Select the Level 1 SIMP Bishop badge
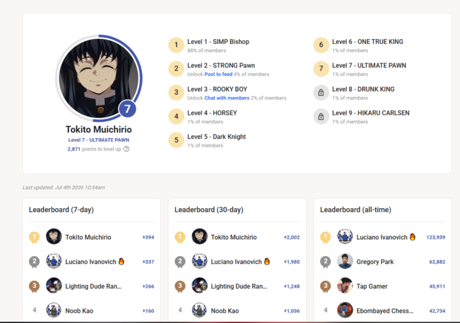460x323 pixels. [x=176, y=45]
